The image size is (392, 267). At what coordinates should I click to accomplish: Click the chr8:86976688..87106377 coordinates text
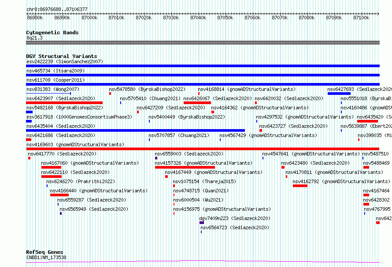(57, 10)
